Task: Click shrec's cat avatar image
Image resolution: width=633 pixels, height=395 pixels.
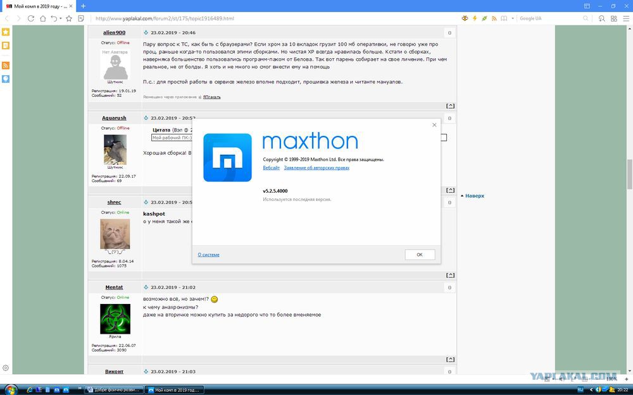Action: (x=115, y=234)
